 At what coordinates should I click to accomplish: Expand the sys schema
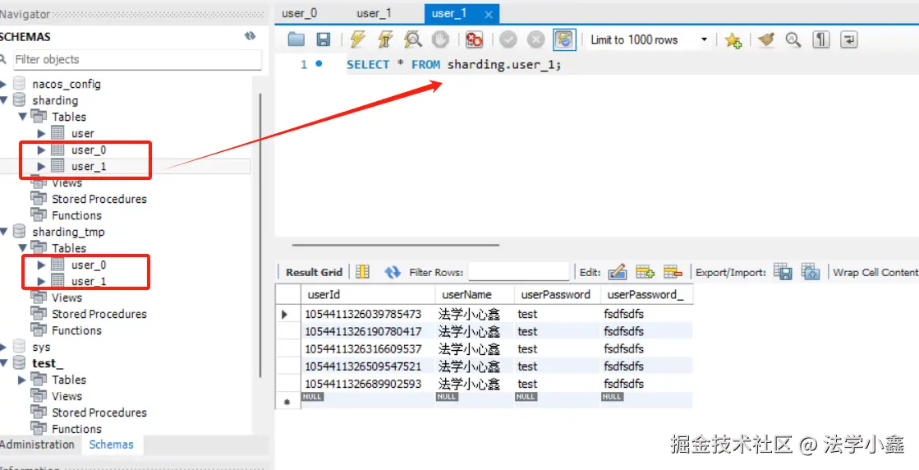click(x=3, y=347)
